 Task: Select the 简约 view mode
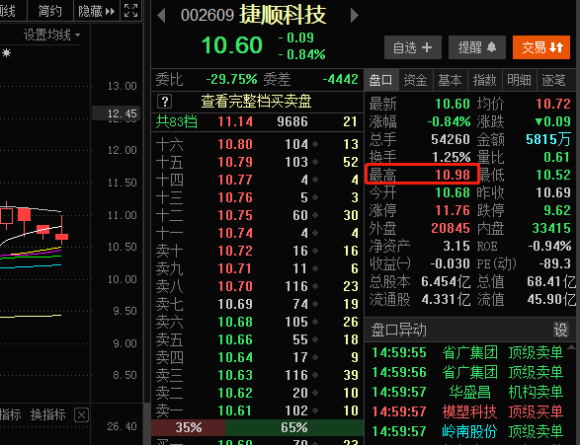49,11
